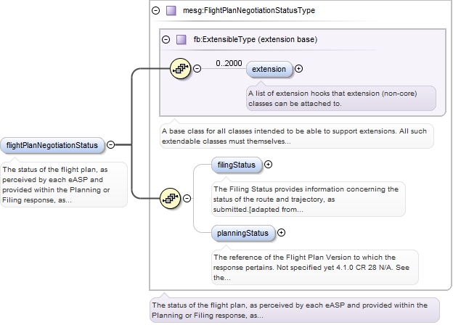The width and height of the screenshot is (453, 325).
Task: Select the flightPlanNegotiationStatus element
Action: [52, 145]
